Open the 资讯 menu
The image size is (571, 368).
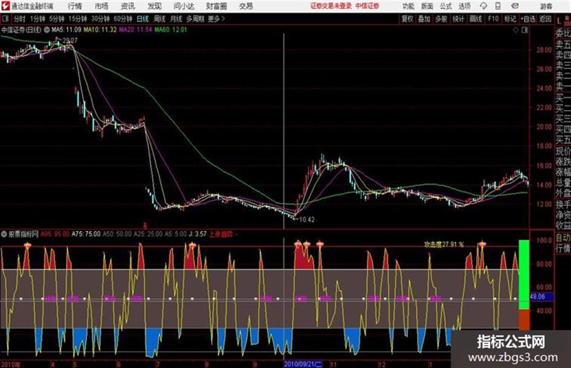click(128, 6)
